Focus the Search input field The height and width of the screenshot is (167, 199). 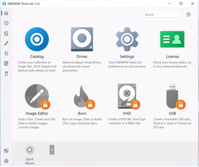click(162, 14)
